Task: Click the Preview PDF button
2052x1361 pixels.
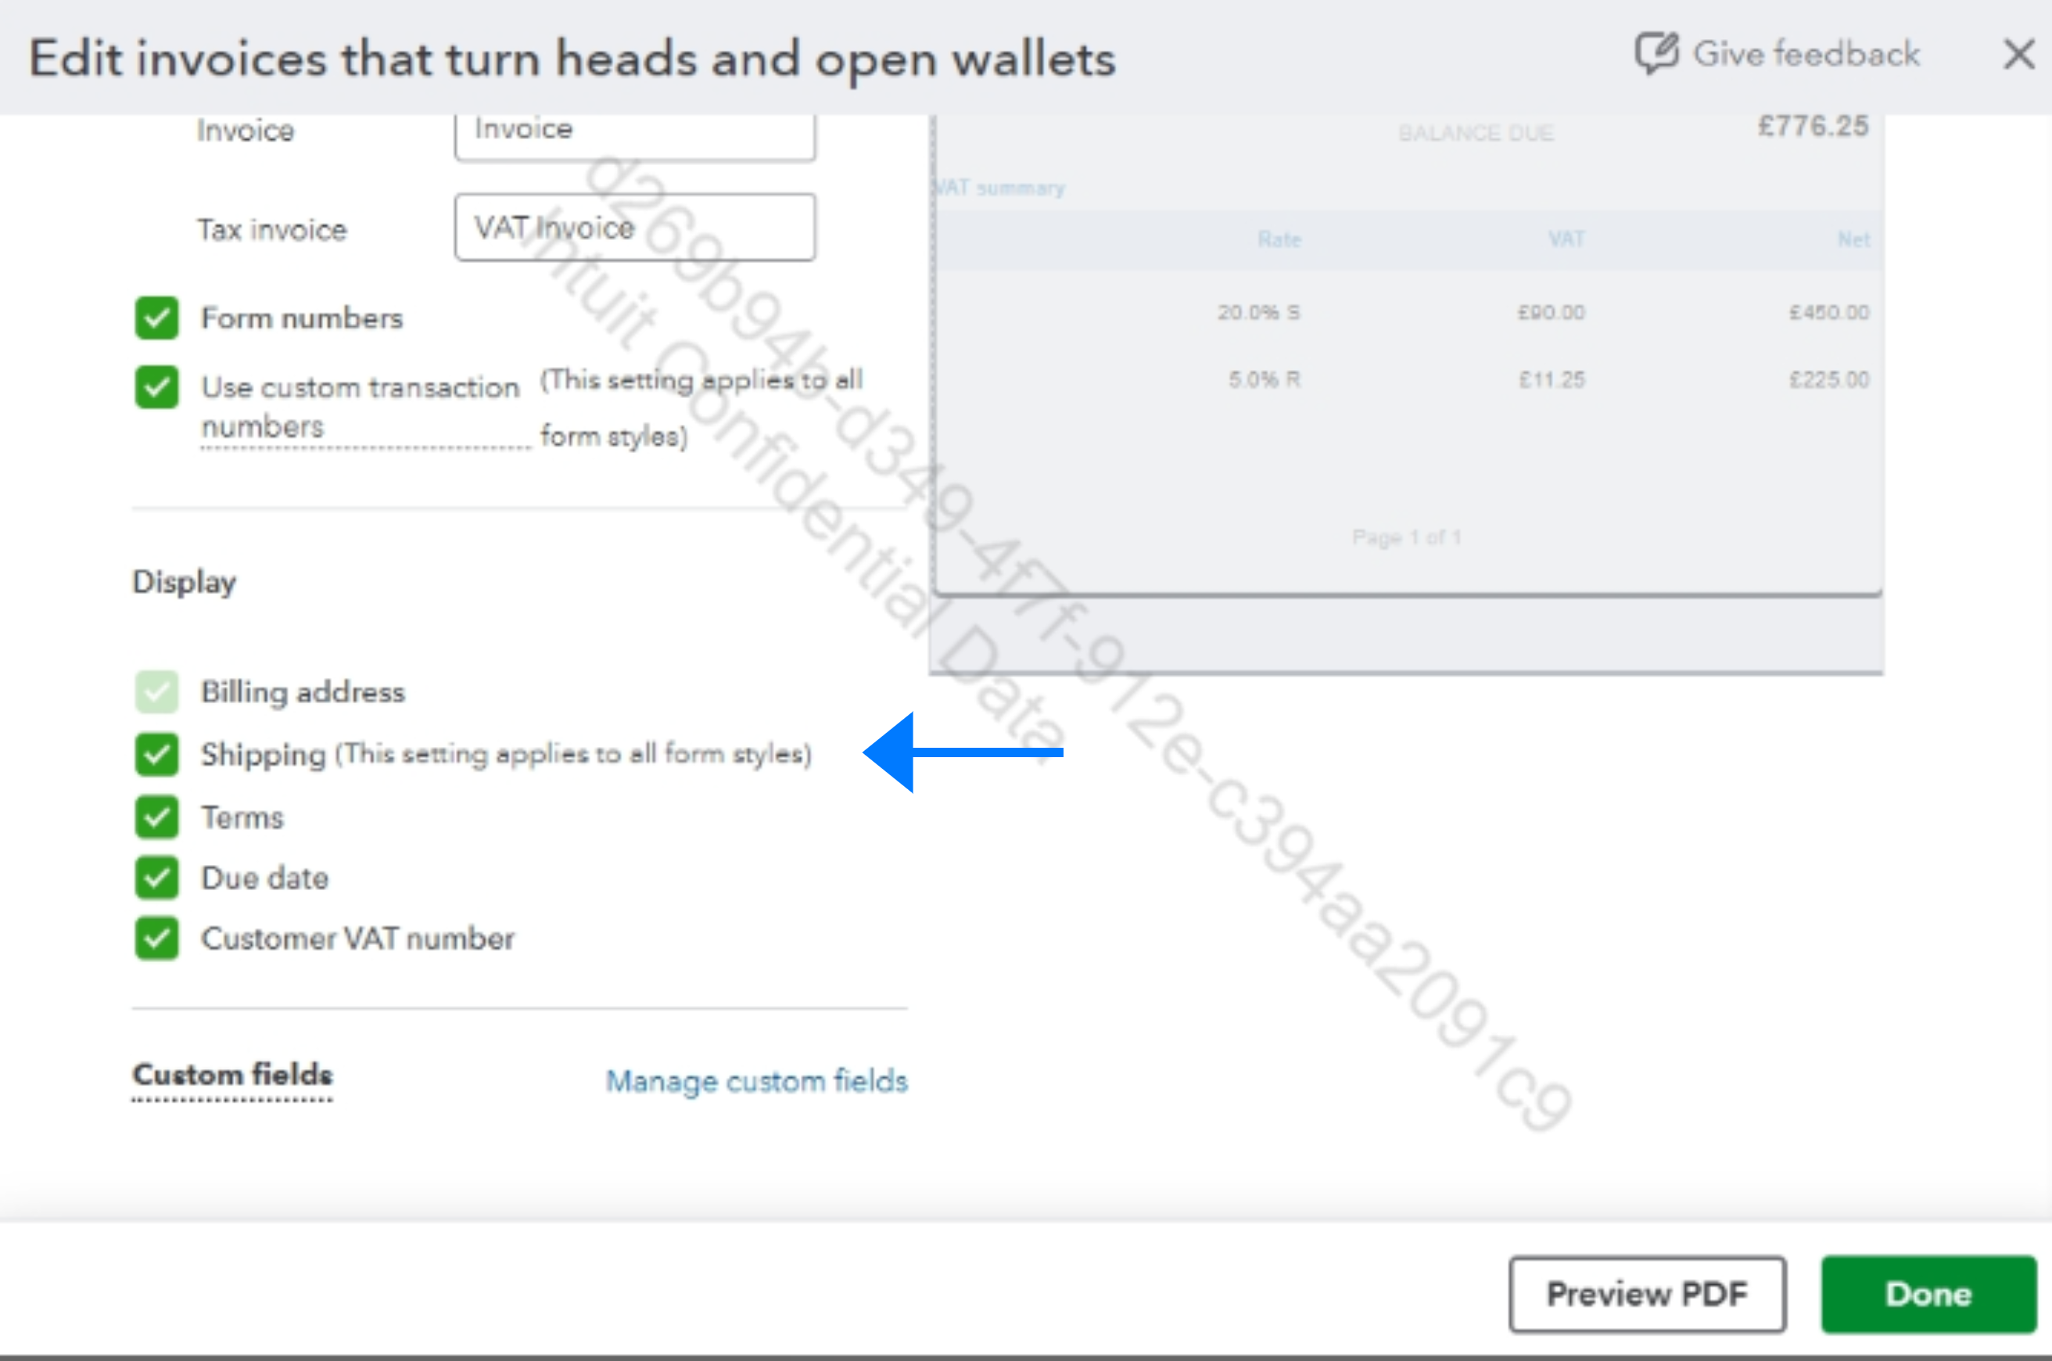Action: coord(1647,1293)
